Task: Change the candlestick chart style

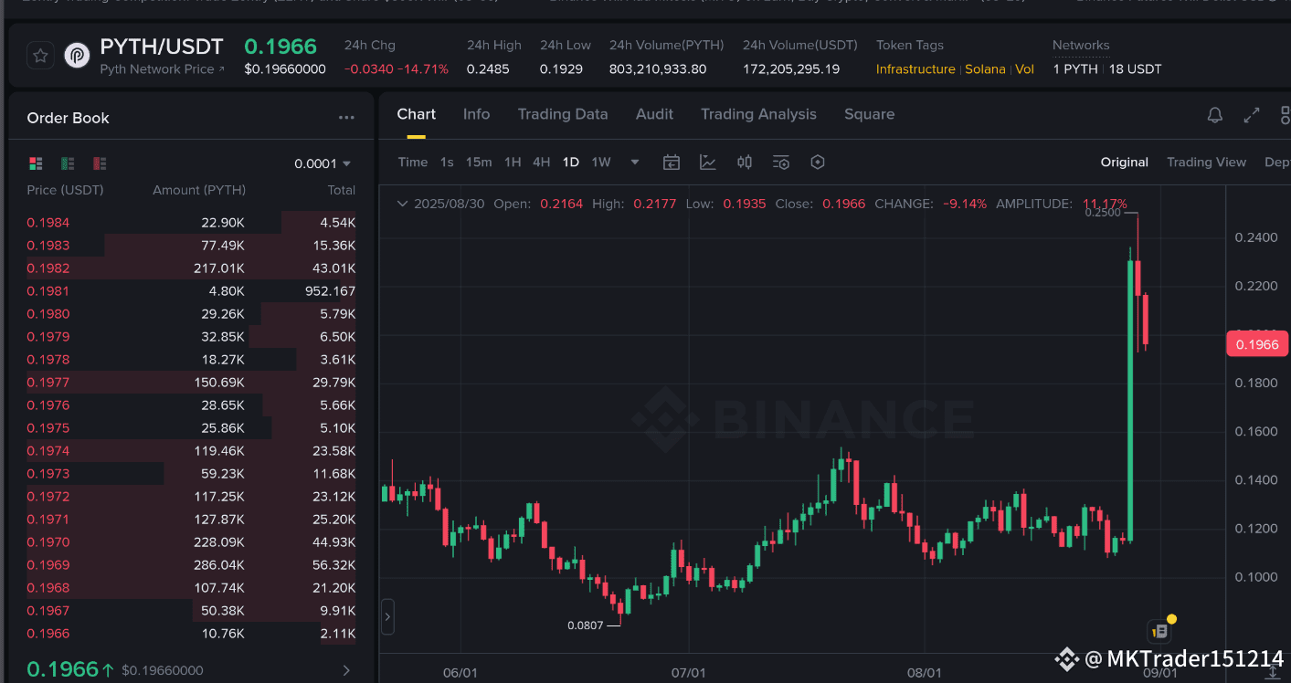Action: tap(745, 163)
